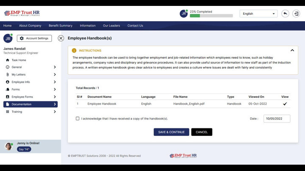Collapse the Instructions section chevron
Image resolution: width=305 pixels, height=171 pixels.
coord(292,51)
